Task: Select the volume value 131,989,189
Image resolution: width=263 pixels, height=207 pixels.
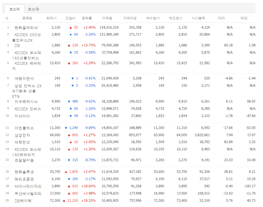Action: 109,34
